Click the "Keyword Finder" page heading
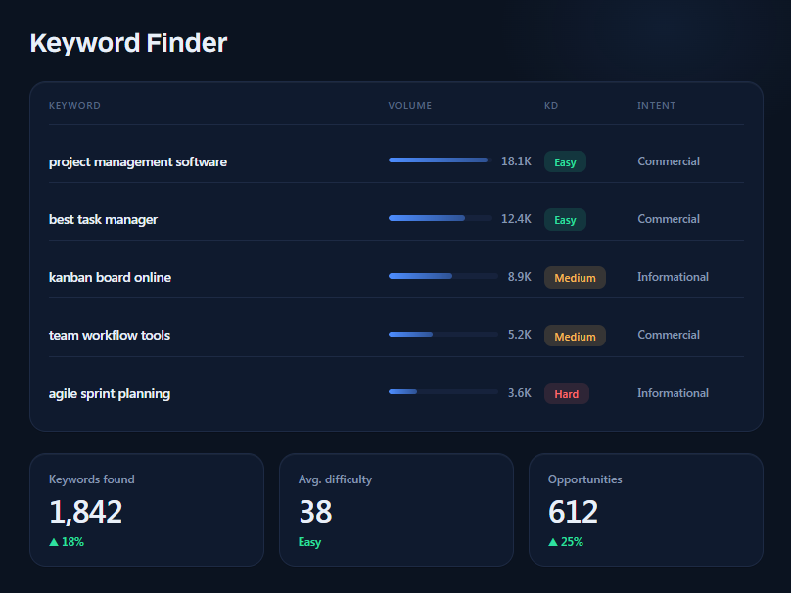This screenshot has width=791, height=593. 128,43
